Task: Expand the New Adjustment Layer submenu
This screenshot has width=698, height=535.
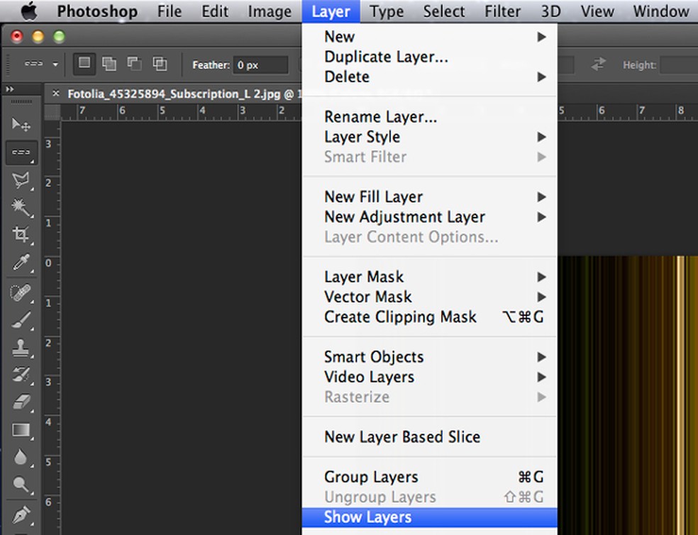Action: (404, 217)
